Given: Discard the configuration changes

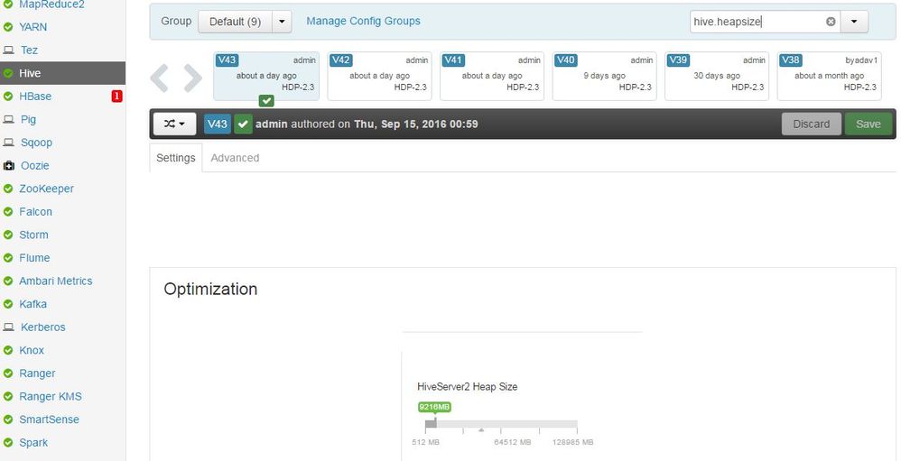Looking at the screenshot, I should pyautogui.click(x=812, y=124).
